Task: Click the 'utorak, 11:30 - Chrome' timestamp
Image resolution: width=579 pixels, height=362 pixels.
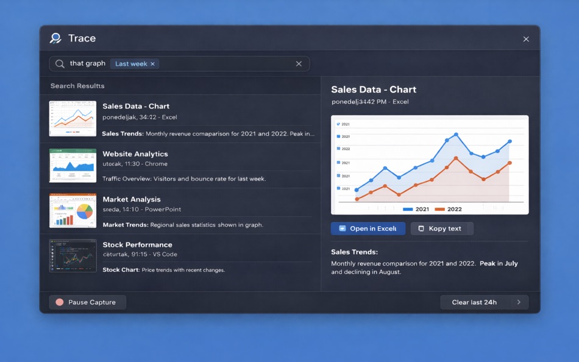Action: click(135, 164)
